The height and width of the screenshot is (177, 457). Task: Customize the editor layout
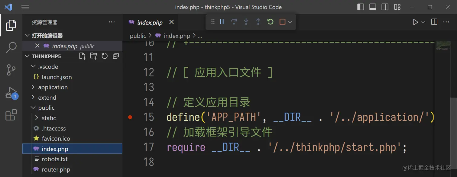tap(397, 7)
